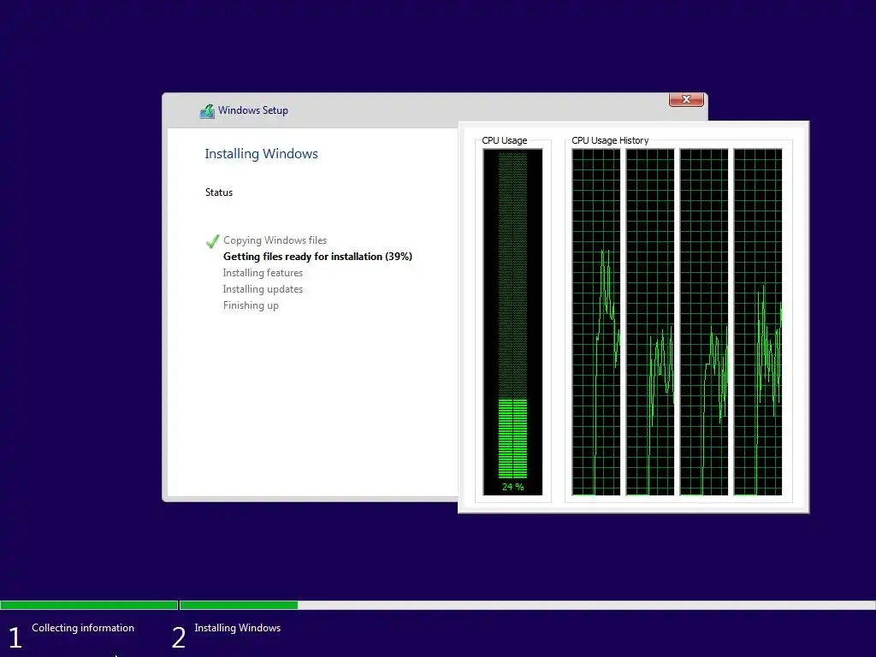Click the fourth CPU core history graph
This screenshot has height=657, width=876.
[x=758, y=322]
